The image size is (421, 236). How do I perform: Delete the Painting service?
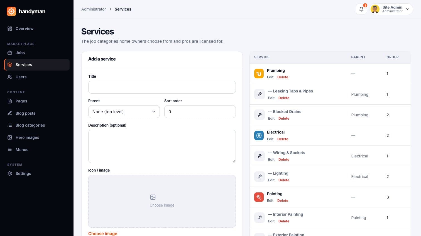click(283, 201)
